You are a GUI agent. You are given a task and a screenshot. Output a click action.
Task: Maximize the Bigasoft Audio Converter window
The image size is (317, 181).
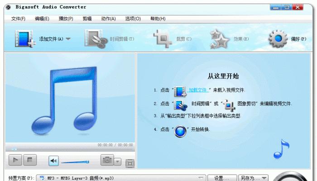tap(287, 8)
